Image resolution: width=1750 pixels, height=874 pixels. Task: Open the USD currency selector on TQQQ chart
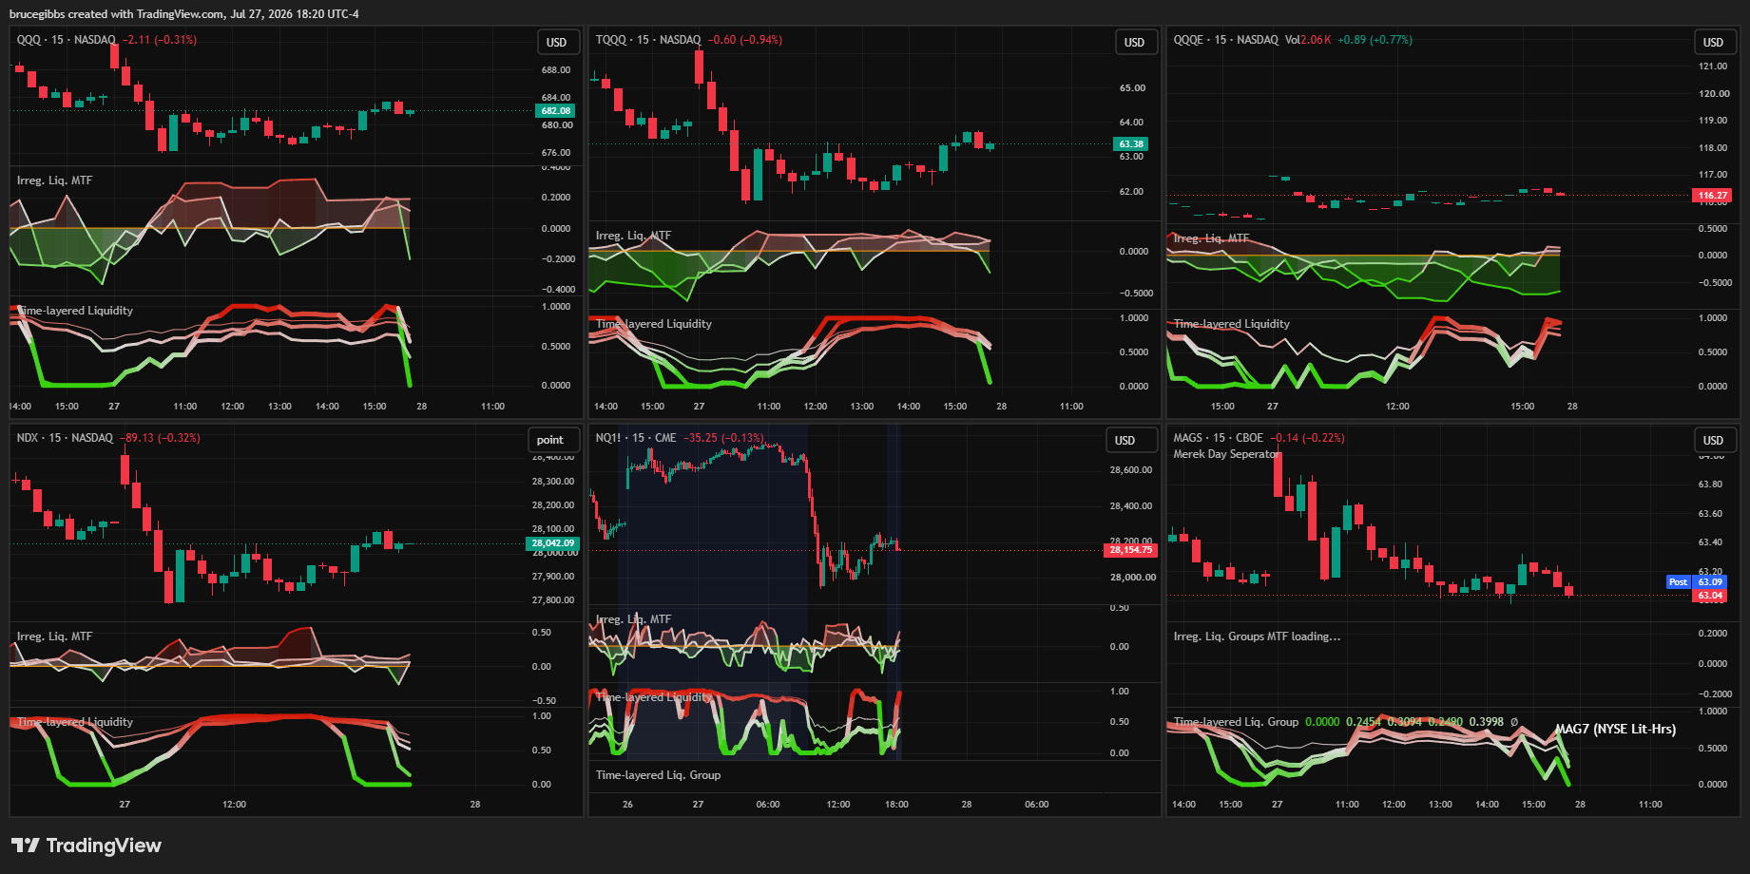[x=1134, y=43]
